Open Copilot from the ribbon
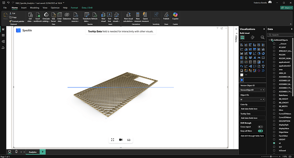This screenshot has height=158, width=294. pyautogui.click(x=175, y=16)
